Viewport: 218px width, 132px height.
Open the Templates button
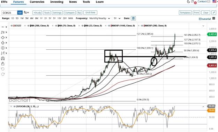pyautogui.click(x=185, y=13)
